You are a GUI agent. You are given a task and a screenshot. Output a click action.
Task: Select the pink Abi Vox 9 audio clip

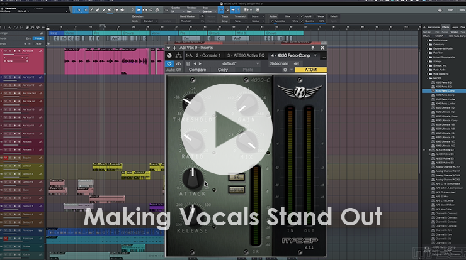106,62
